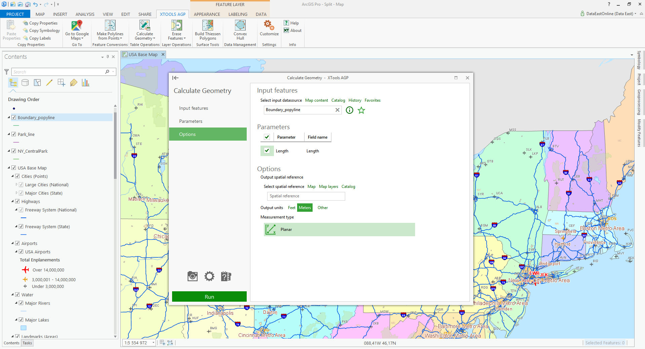
Task: Show info for the input layer
Action: click(x=350, y=110)
